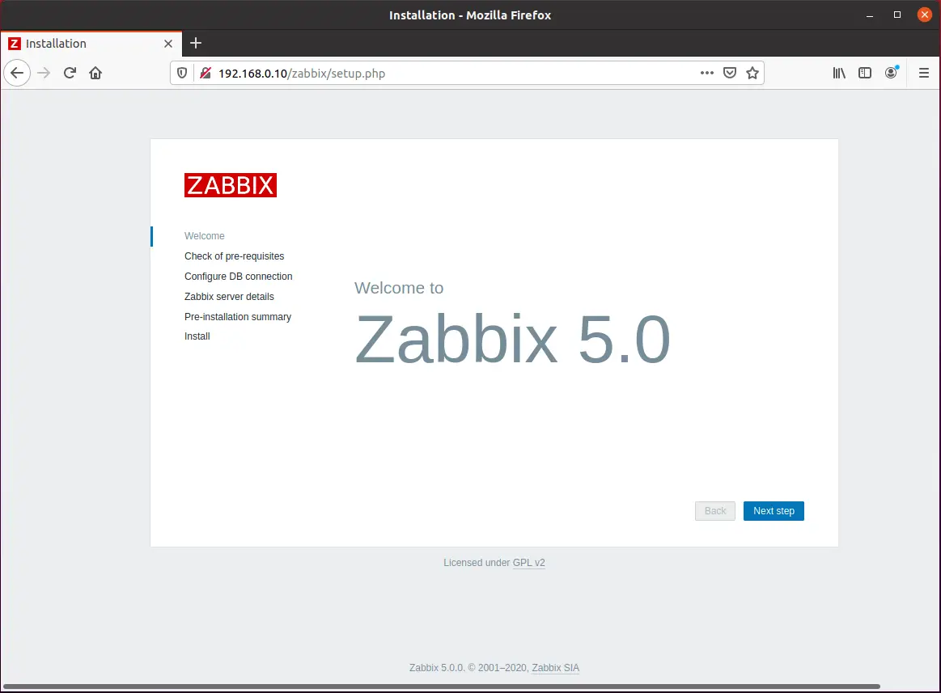This screenshot has height=693, width=941.
Task: Open a new tab
Action: coord(196,43)
